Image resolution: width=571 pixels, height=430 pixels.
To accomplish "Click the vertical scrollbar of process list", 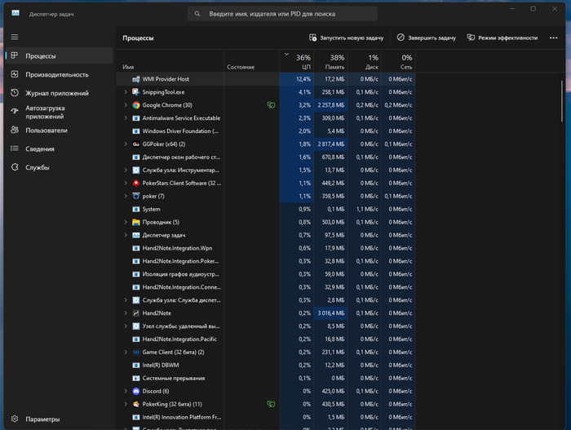I will pos(562,101).
